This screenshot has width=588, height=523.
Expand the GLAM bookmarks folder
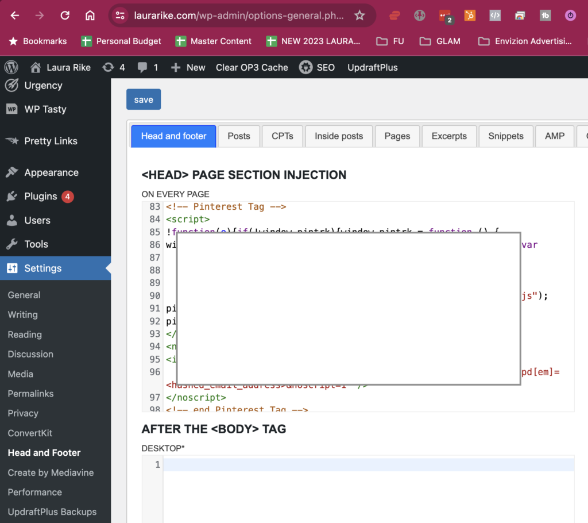click(x=440, y=41)
